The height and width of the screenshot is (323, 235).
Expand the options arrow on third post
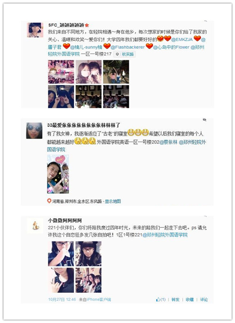coord(205,217)
